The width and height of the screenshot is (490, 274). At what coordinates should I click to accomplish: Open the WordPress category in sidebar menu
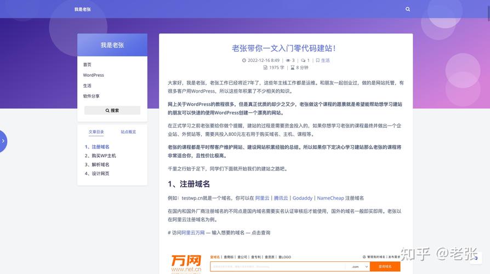tap(93, 75)
